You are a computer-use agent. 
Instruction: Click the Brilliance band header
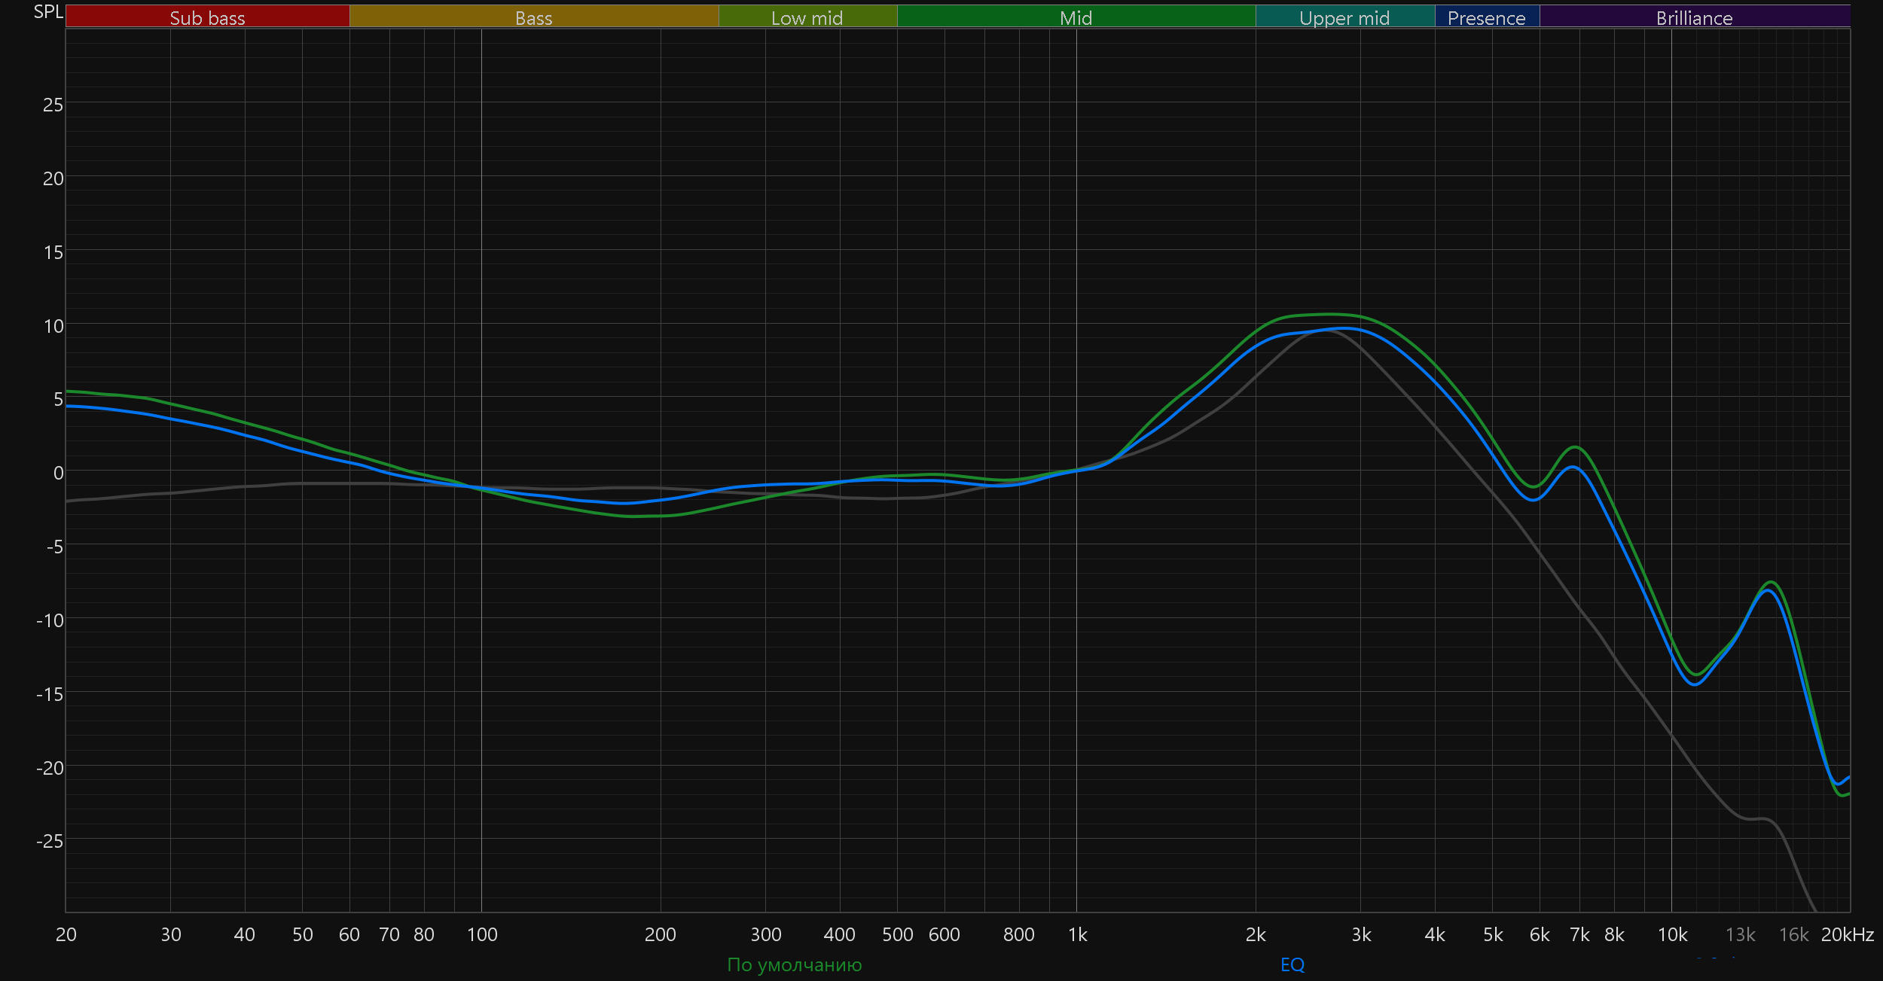[x=1694, y=17]
